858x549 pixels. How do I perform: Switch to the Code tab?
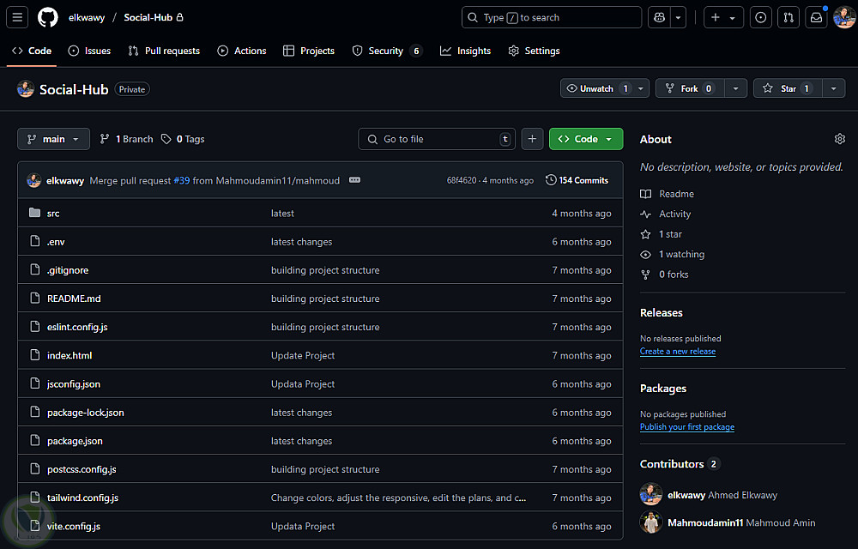[x=32, y=51]
